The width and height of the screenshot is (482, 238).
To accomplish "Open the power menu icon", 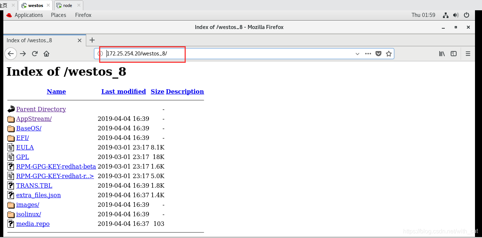I will [467, 15].
